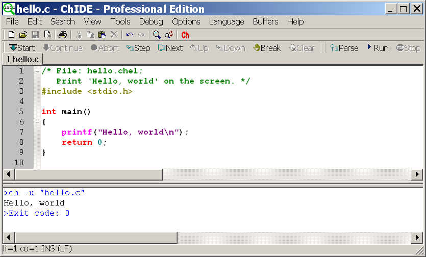The height and width of the screenshot is (257, 426).
Task: Click the return keyword on line 8
Action: (77, 142)
